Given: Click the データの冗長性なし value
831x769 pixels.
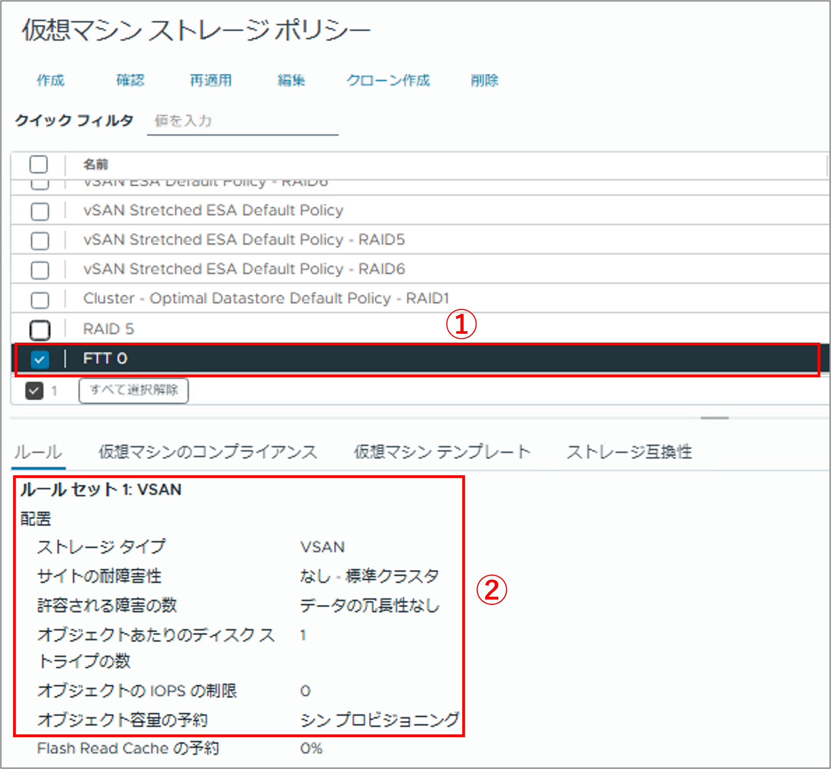Looking at the screenshot, I should point(370,606).
